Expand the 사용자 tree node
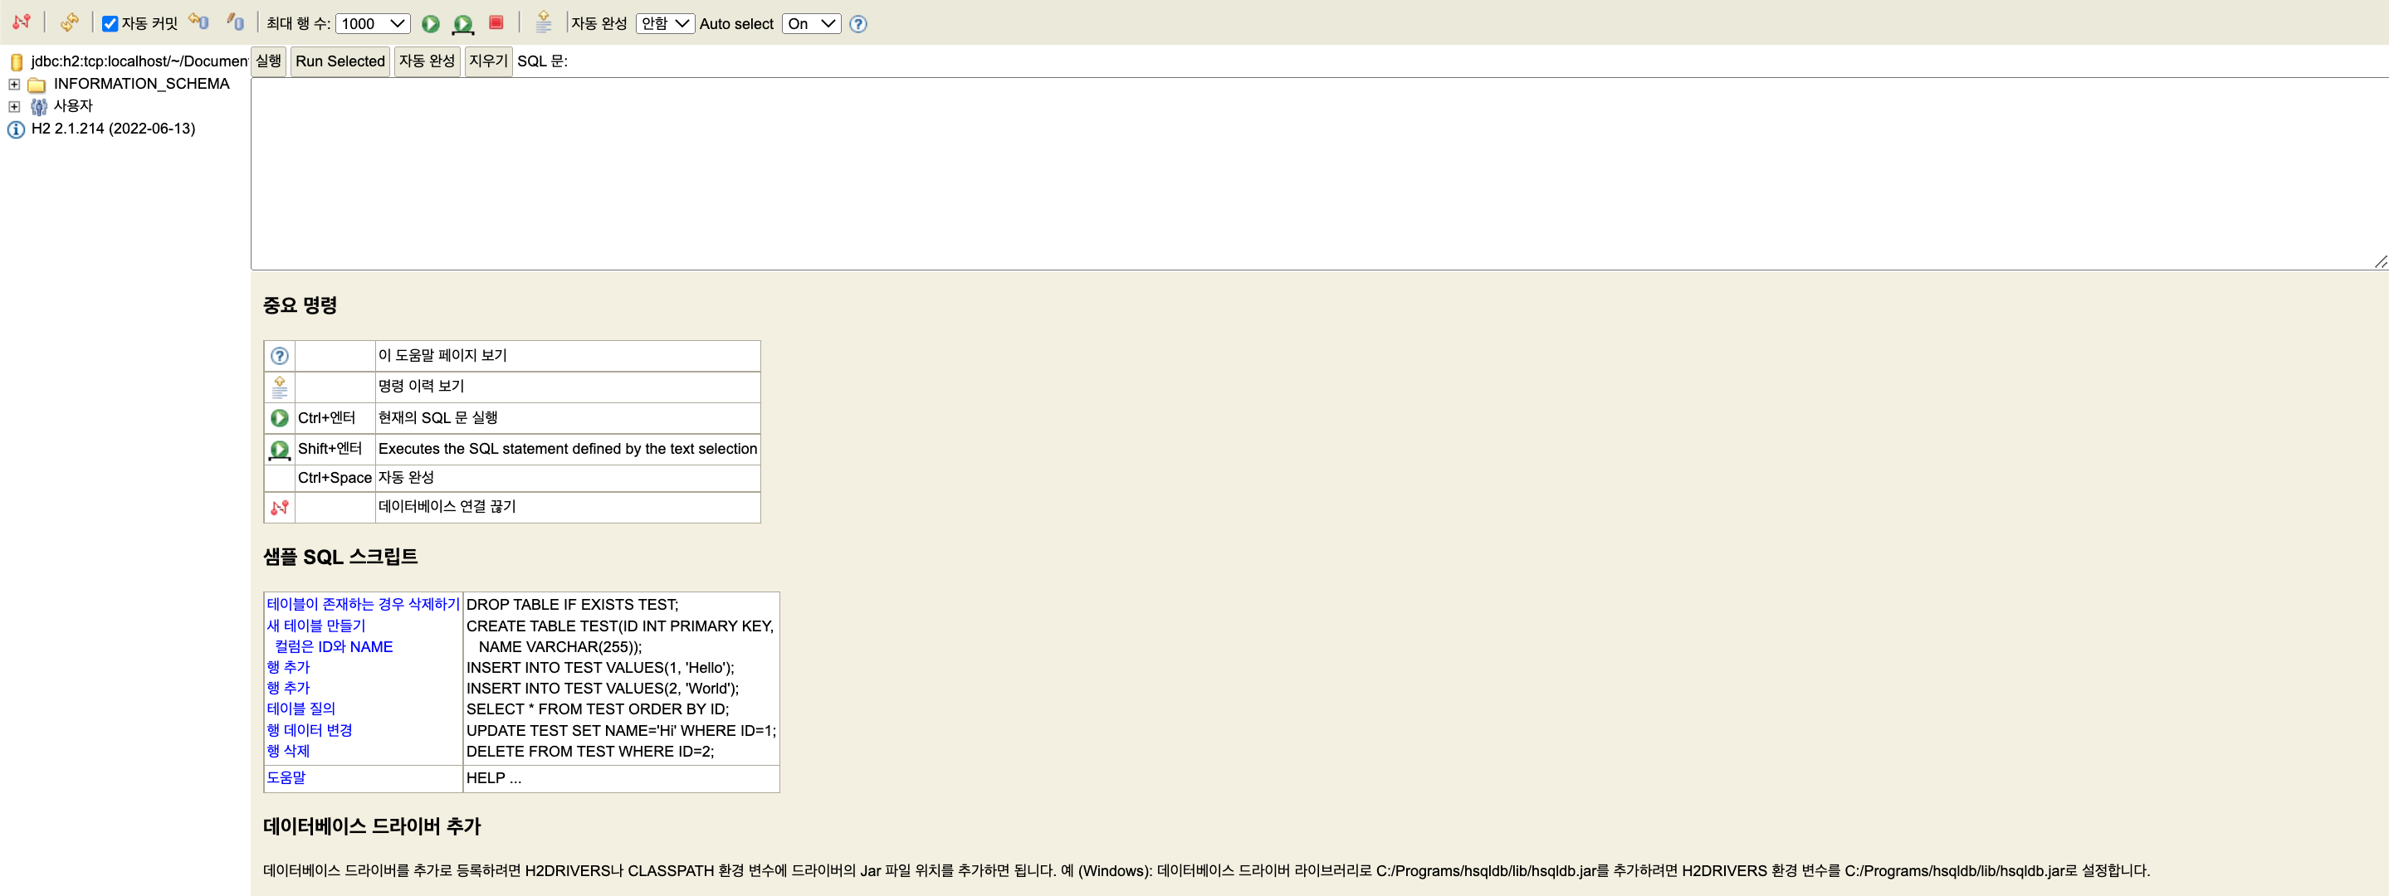Screen dimensions: 2389x896 tap(14, 106)
